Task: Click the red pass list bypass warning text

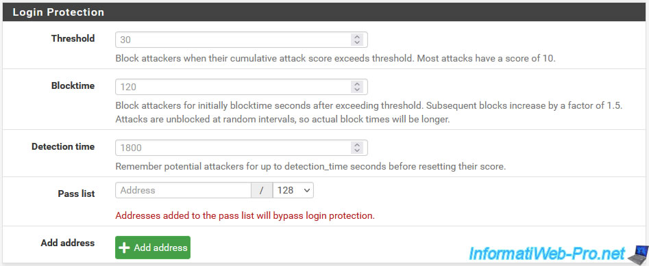Action: (245, 215)
